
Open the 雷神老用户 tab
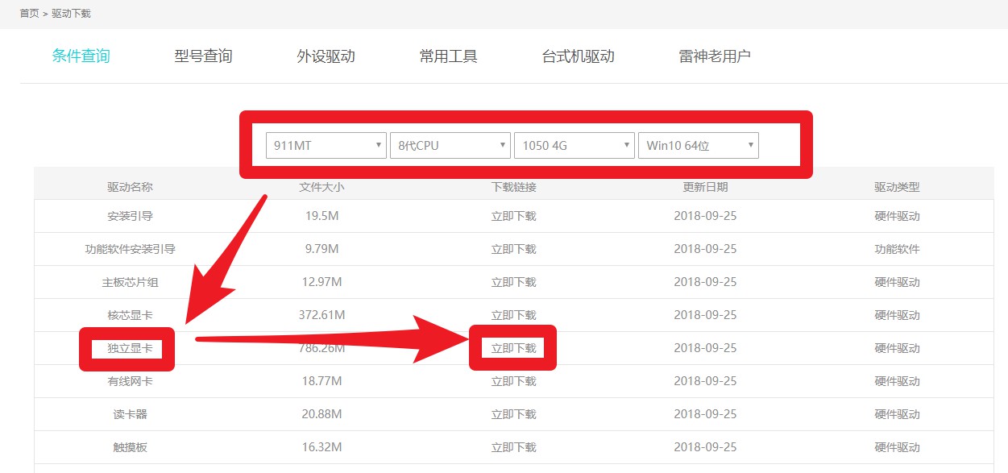coord(715,56)
